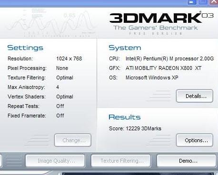This screenshot has width=218, height=175.
Task: Click the 'Score: 12229 3DMarks' result
Action: click(x=135, y=128)
